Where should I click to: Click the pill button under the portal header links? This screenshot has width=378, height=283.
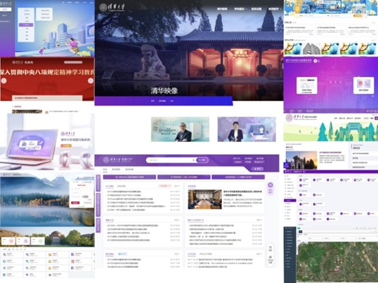257,169
